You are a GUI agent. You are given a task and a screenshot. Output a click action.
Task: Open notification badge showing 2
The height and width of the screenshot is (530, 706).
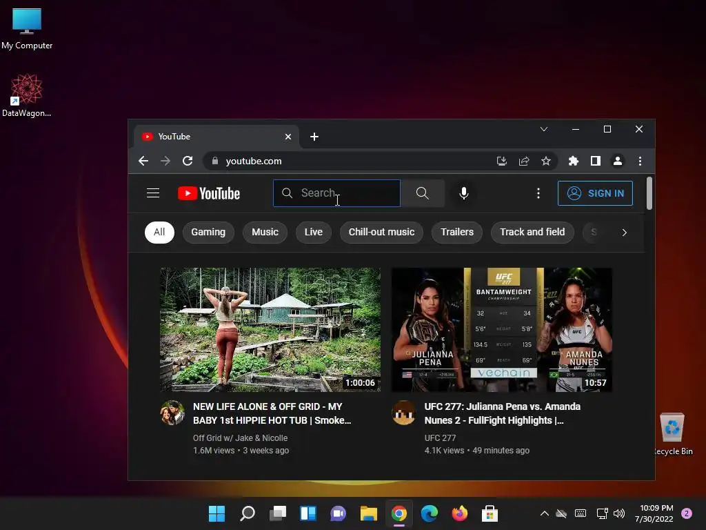[687, 513]
